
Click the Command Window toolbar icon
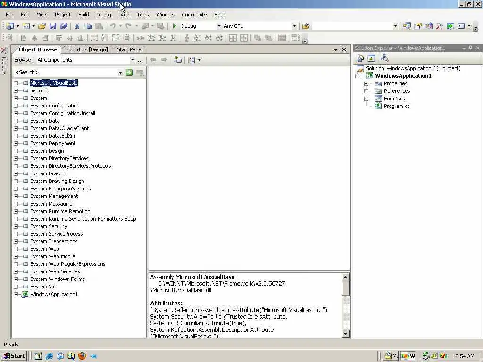[461, 26]
